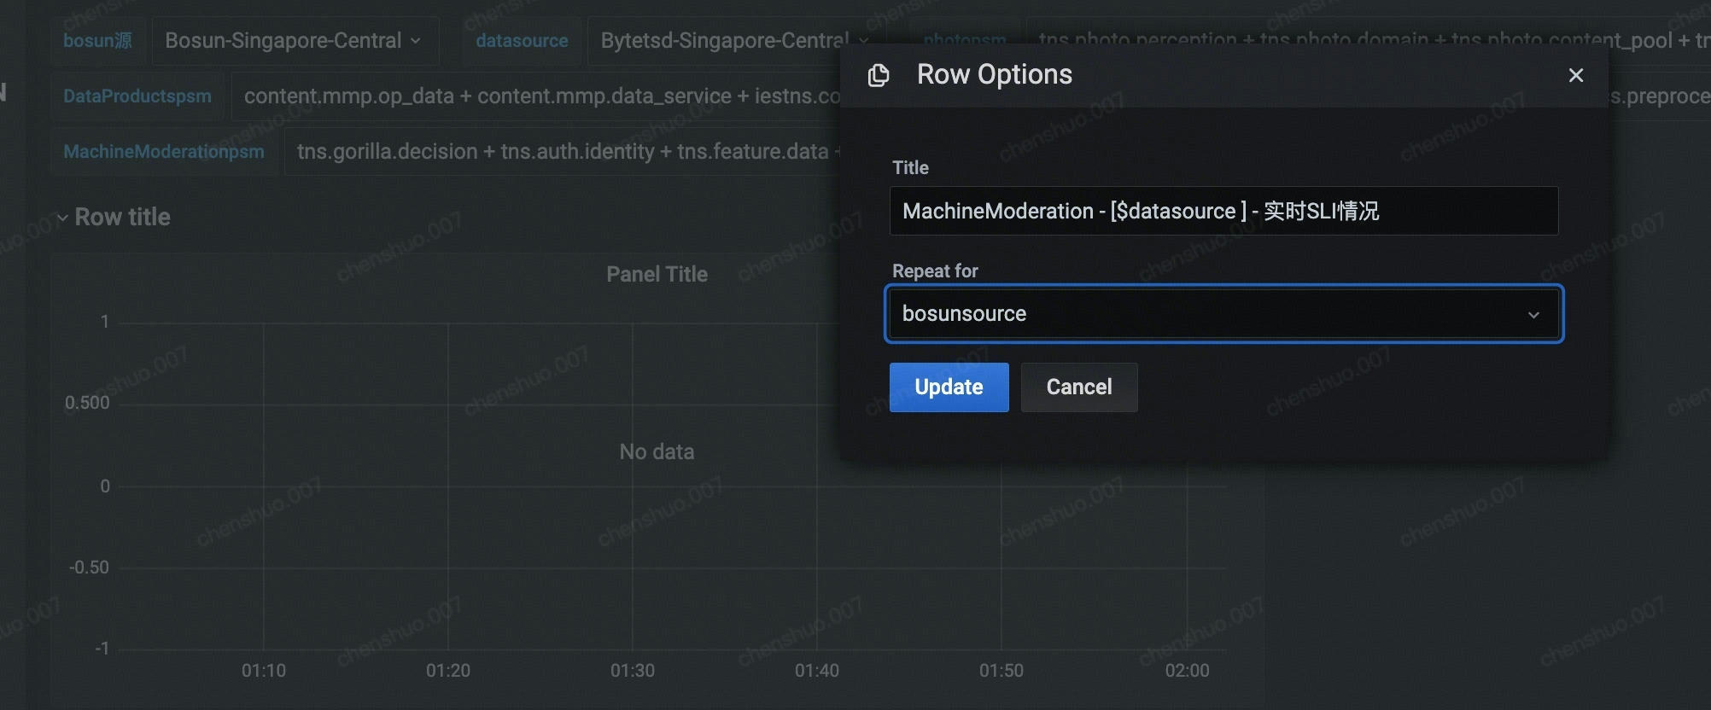1711x710 pixels.
Task: Open the Repeat for bosunsource dropdown
Action: tap(1223, 314)
